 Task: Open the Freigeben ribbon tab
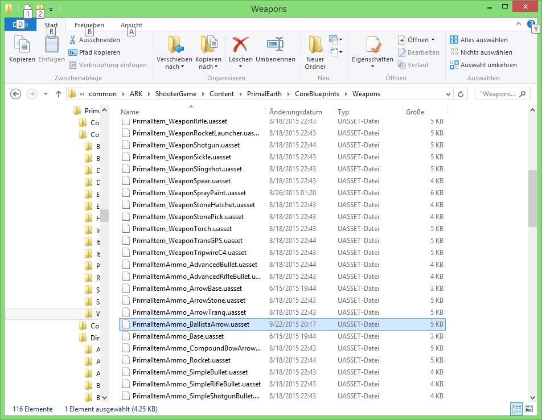(x=89, y=25)
